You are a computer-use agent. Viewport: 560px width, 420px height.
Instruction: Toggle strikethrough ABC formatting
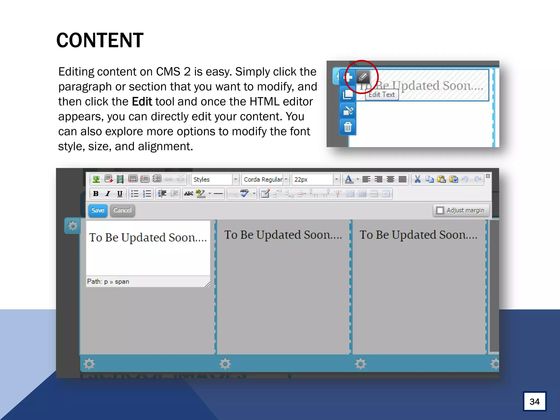click(189, 194)
